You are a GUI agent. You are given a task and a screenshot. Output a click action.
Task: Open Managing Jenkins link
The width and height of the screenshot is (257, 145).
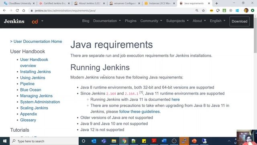click(37, 96)
